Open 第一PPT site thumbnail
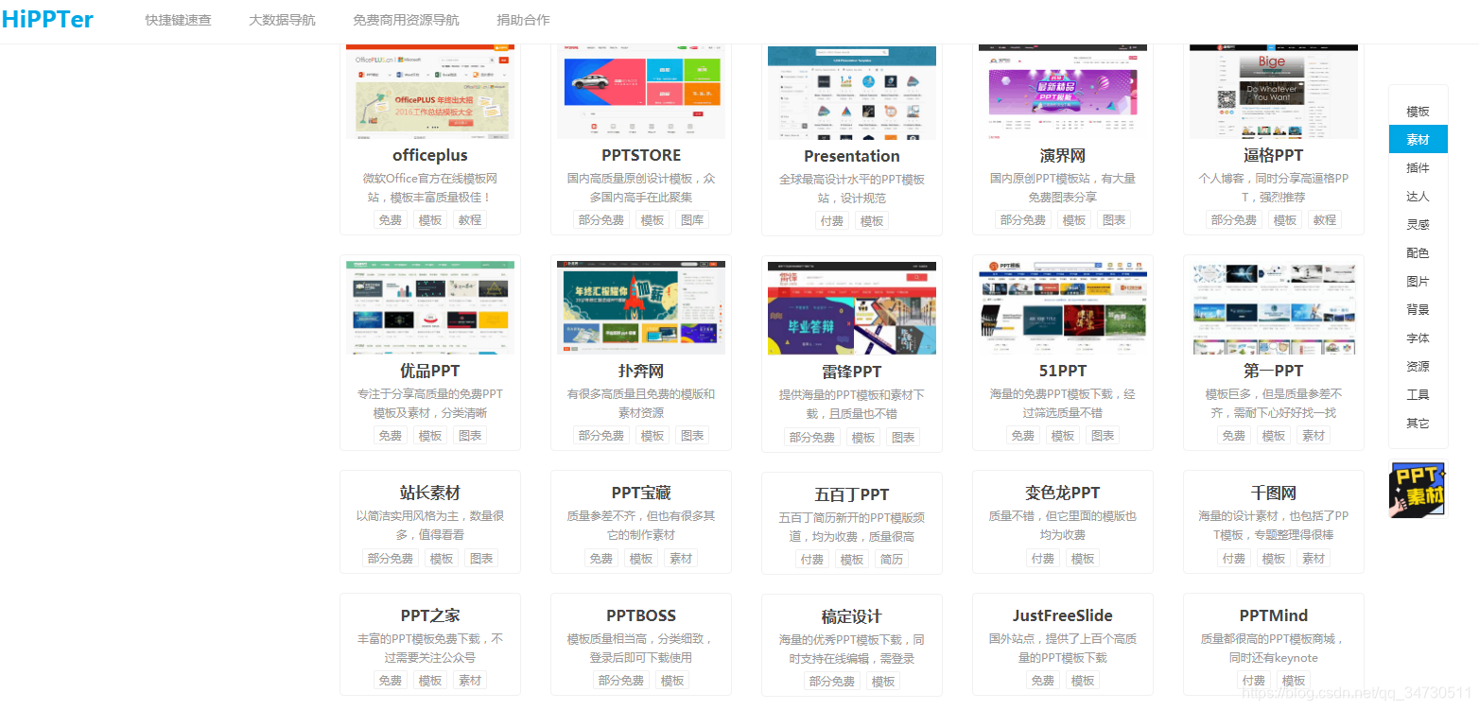 1274,307
